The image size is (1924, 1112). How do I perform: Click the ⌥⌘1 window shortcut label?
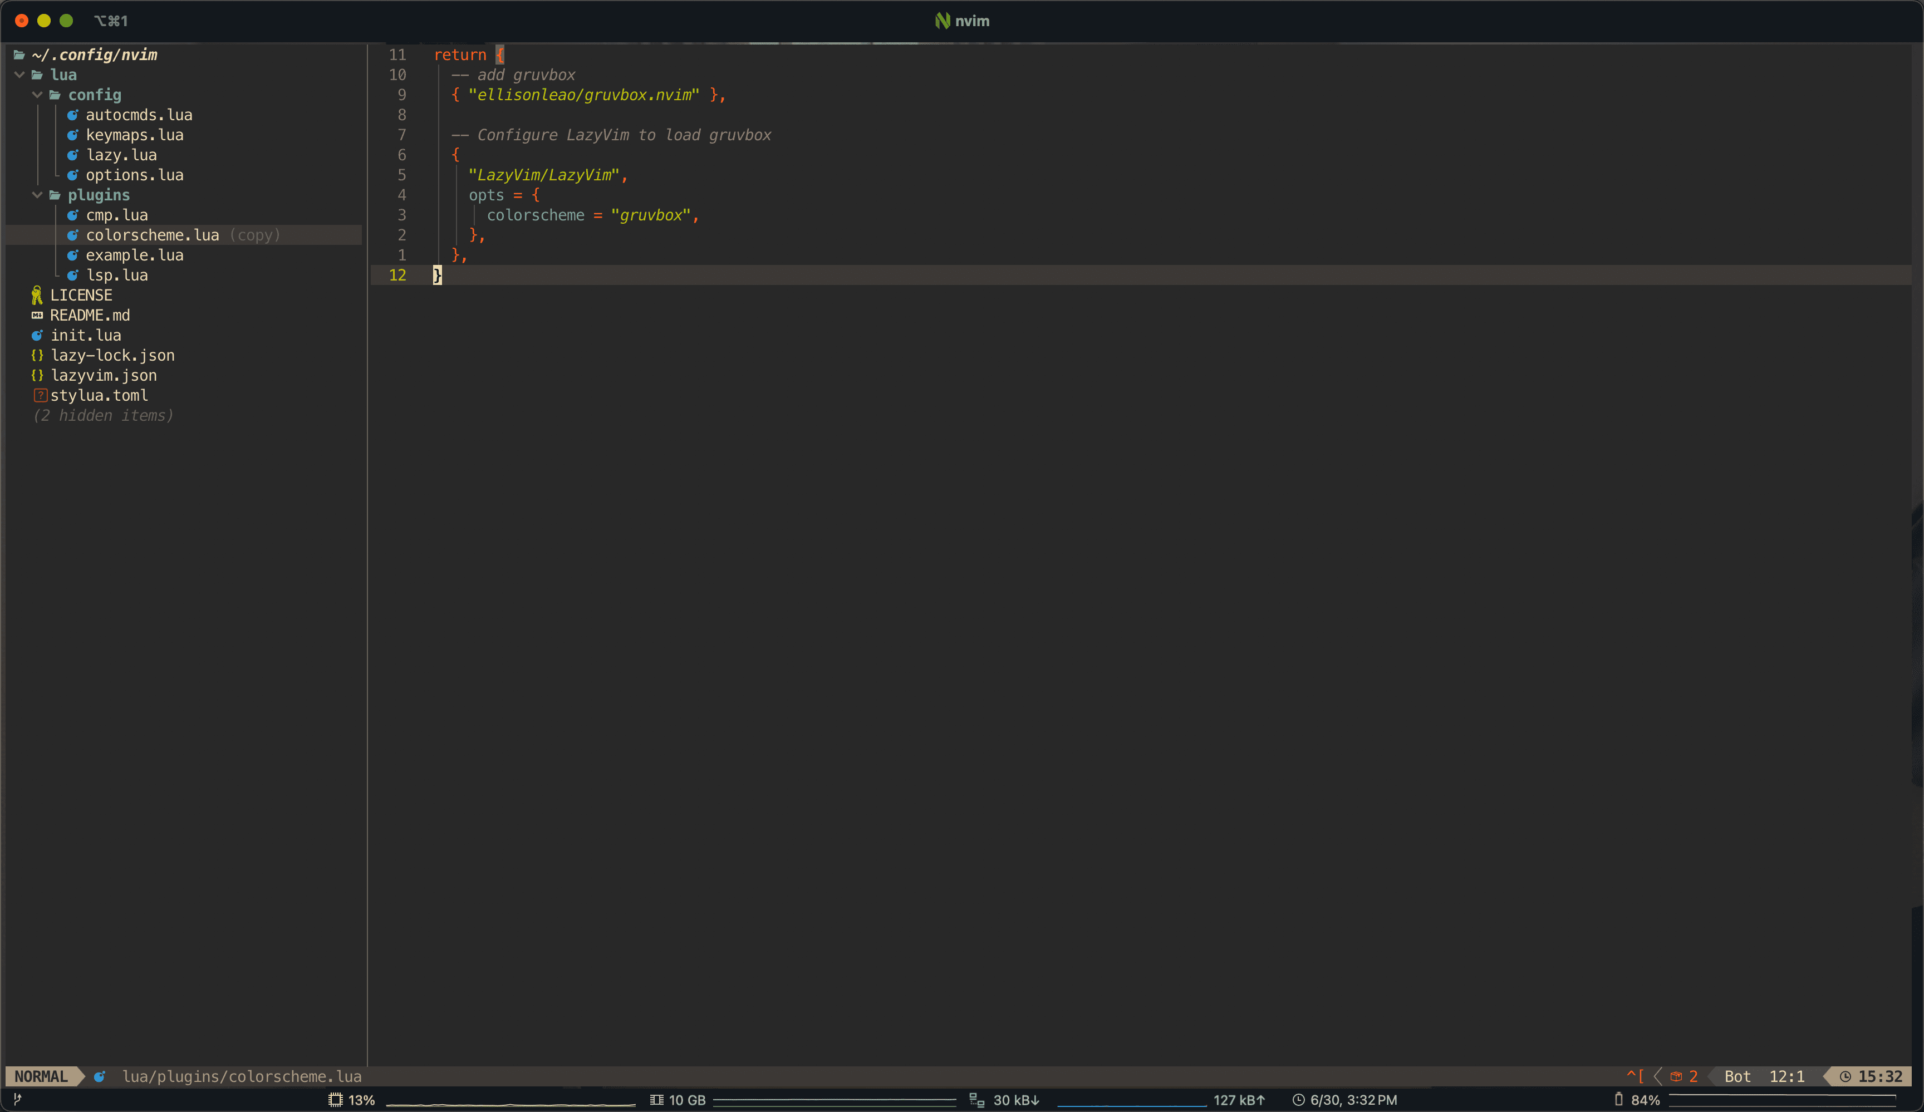pyautogui.click(x=111, y=21)
